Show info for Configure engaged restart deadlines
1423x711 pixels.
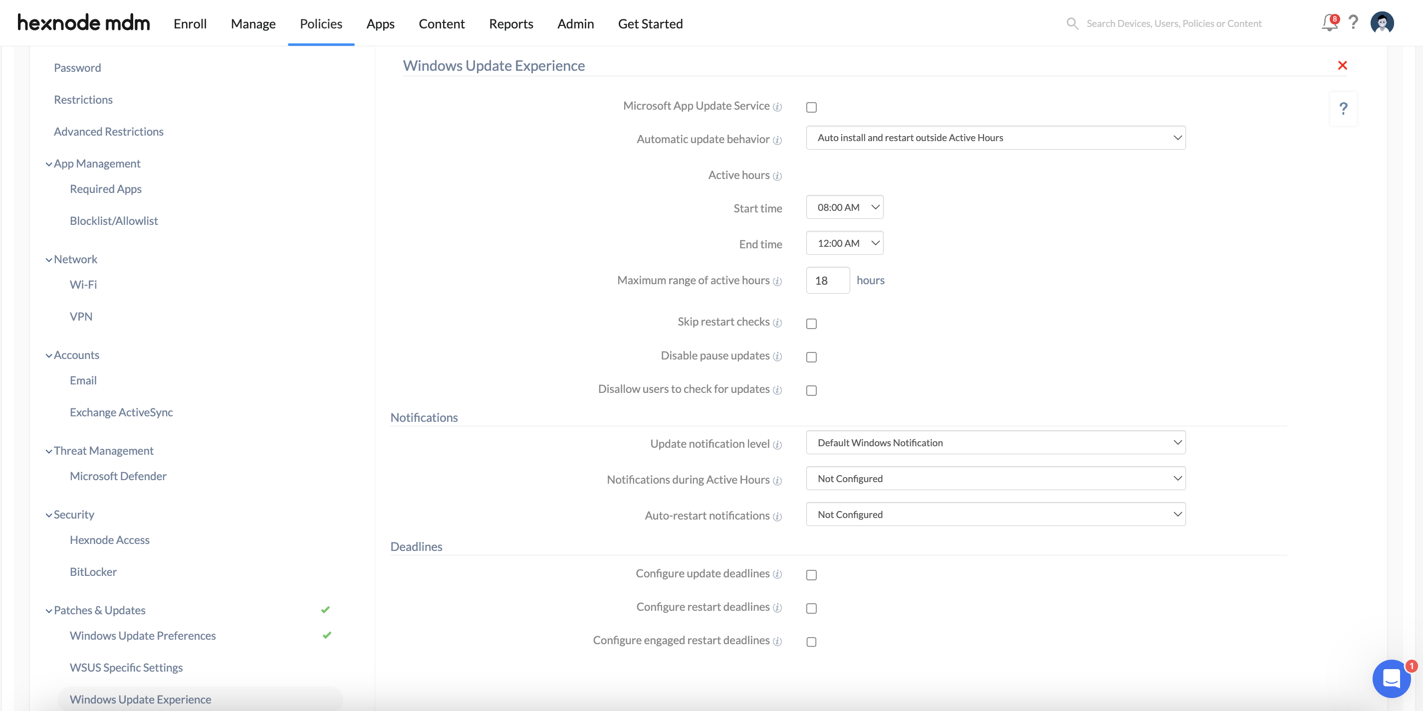[x=777, y=641]
